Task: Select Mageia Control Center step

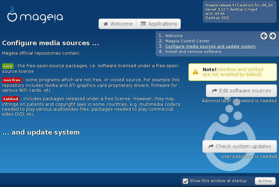Action: (187, 41)
